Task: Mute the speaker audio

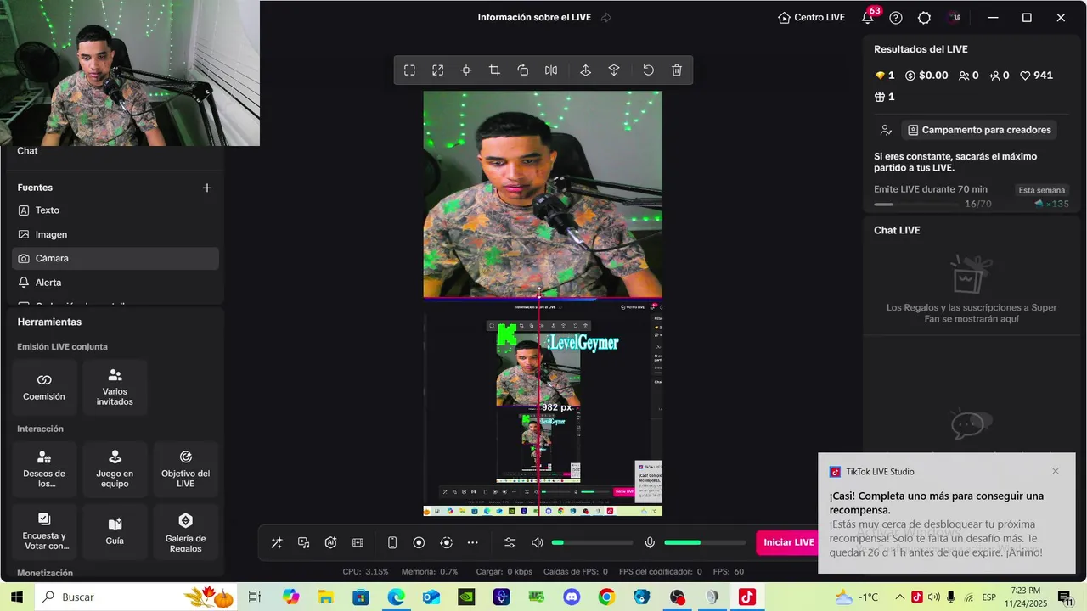Action: (537, 542)
